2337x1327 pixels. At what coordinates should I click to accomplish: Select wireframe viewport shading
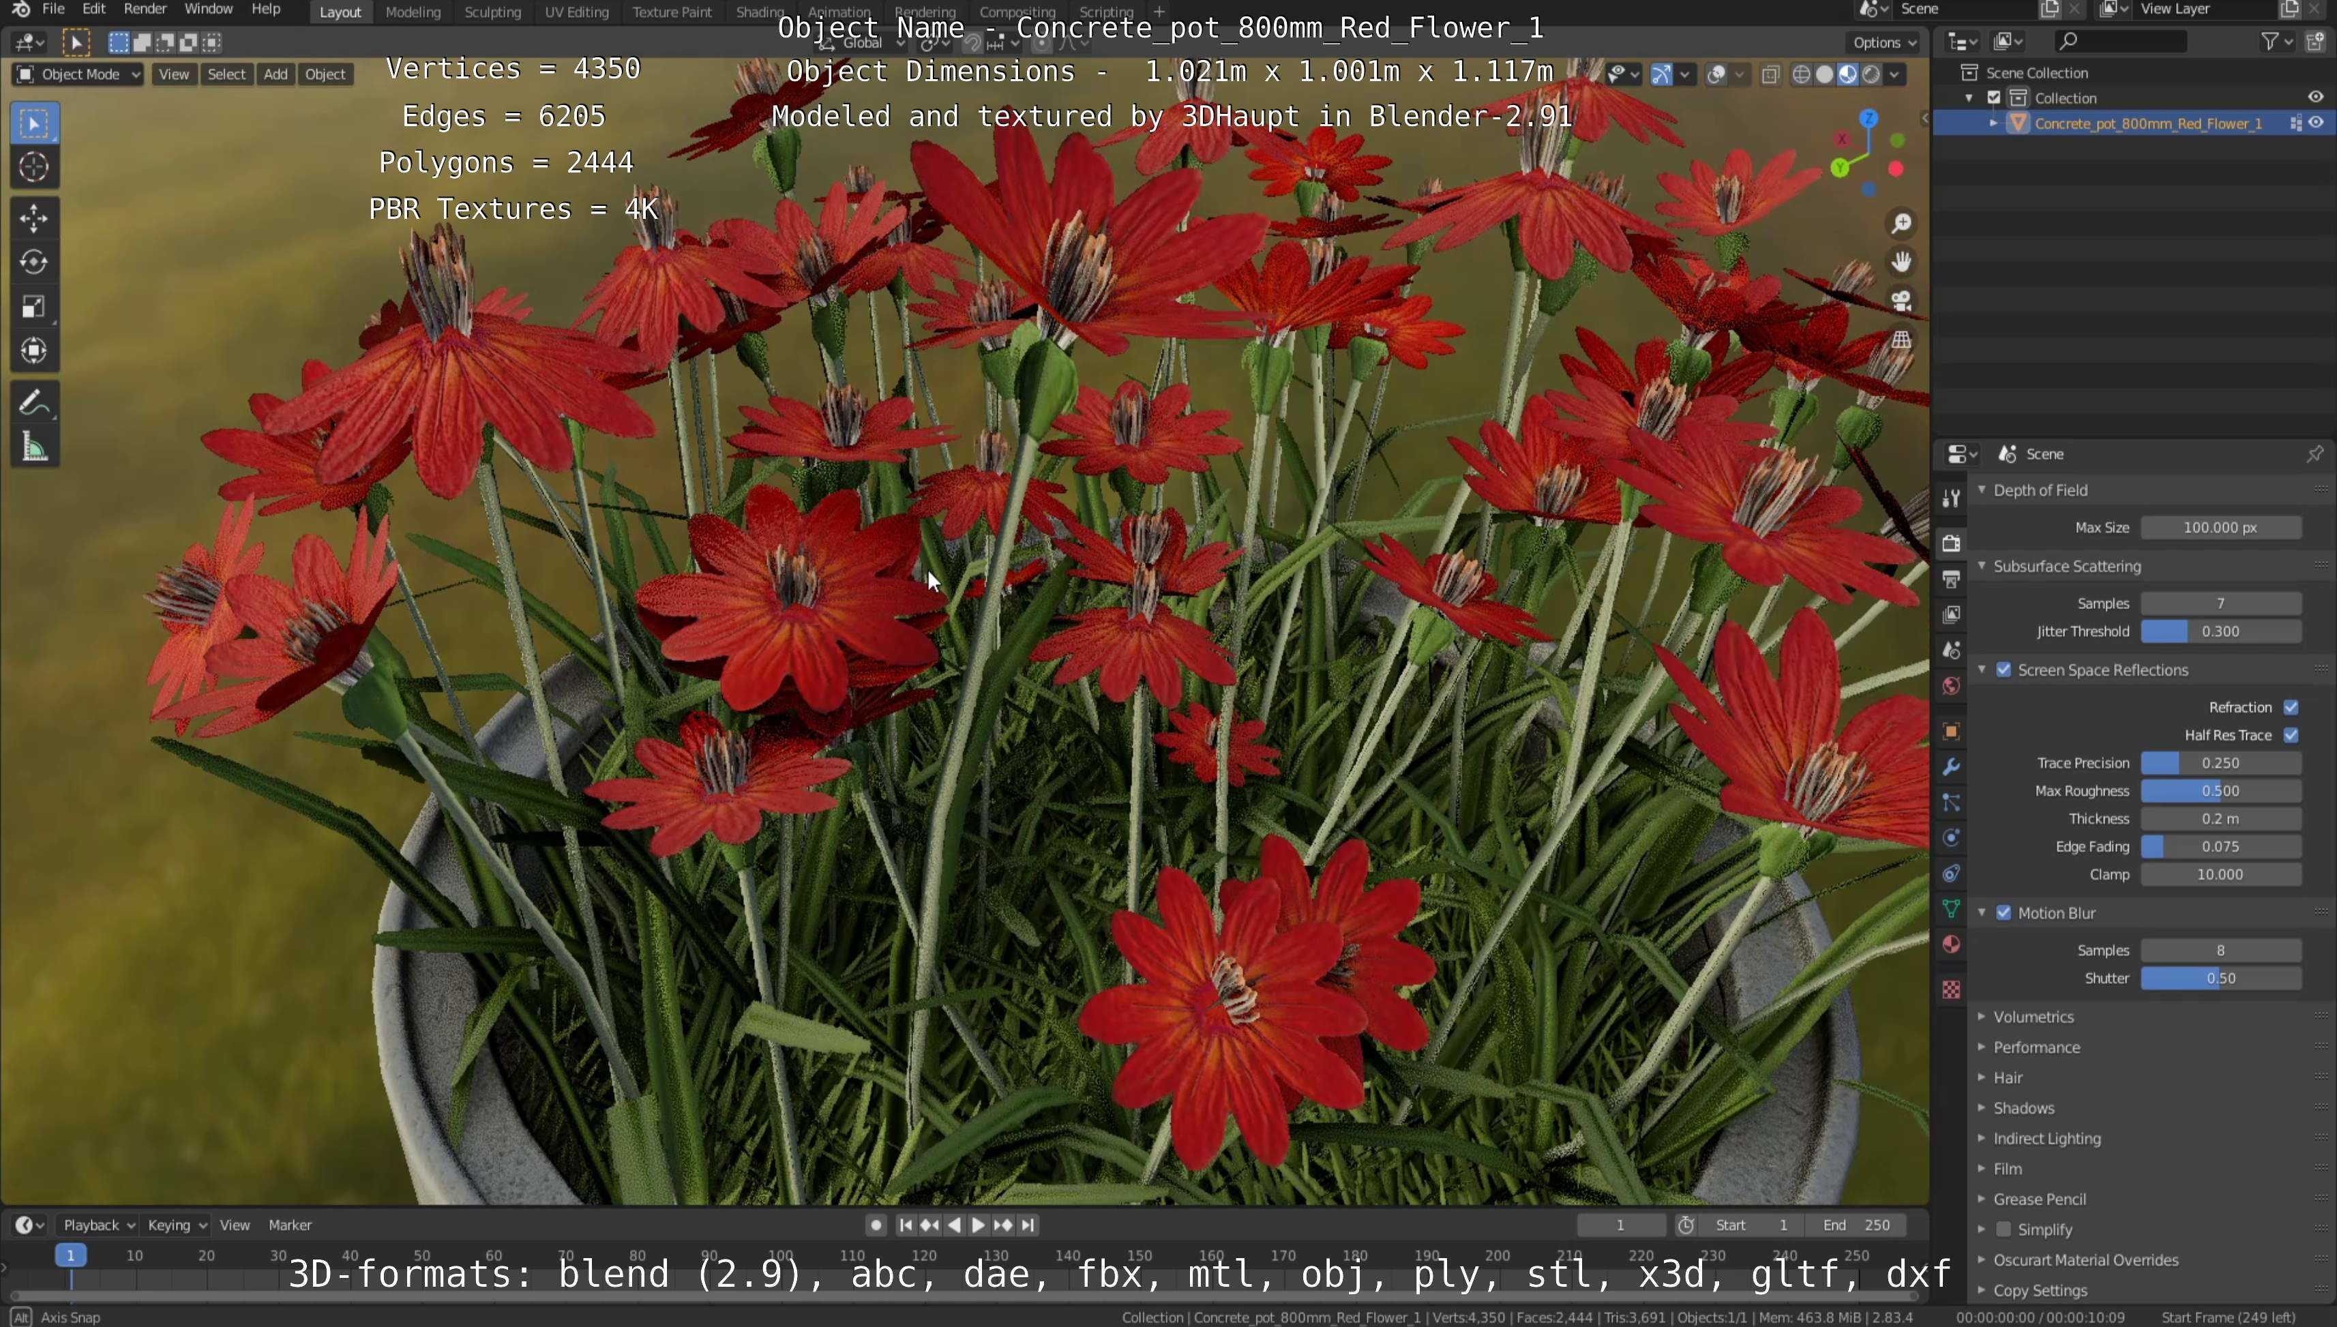tap(1801, 75)
